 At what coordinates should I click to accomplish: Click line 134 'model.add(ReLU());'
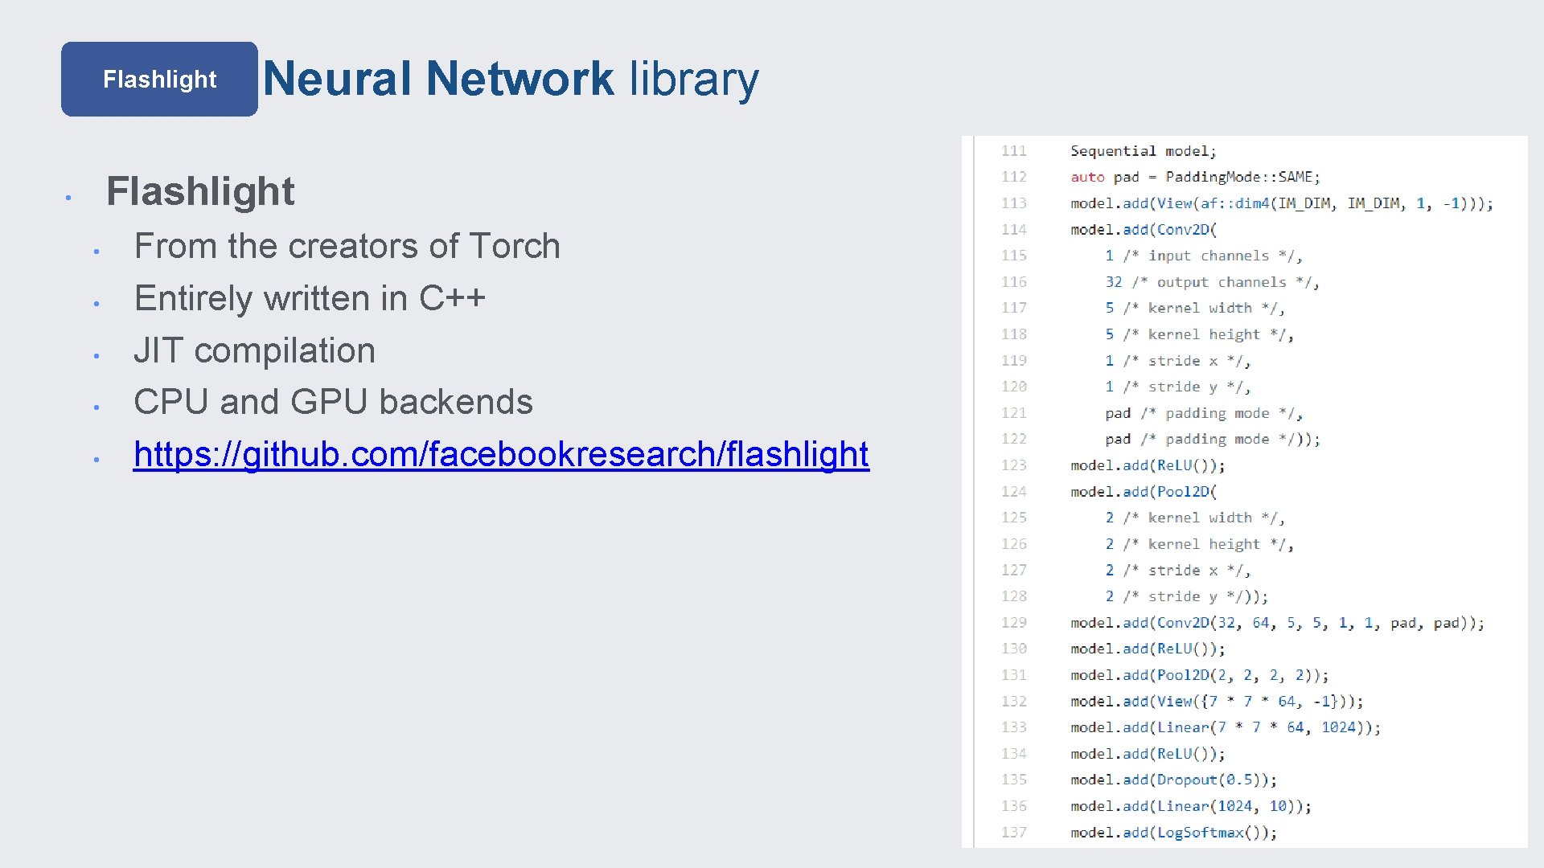[x=1148, y=754]
